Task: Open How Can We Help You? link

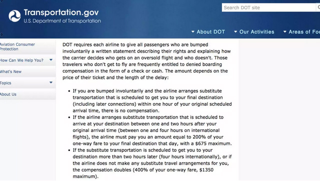Action: click(x=21, y=60)
